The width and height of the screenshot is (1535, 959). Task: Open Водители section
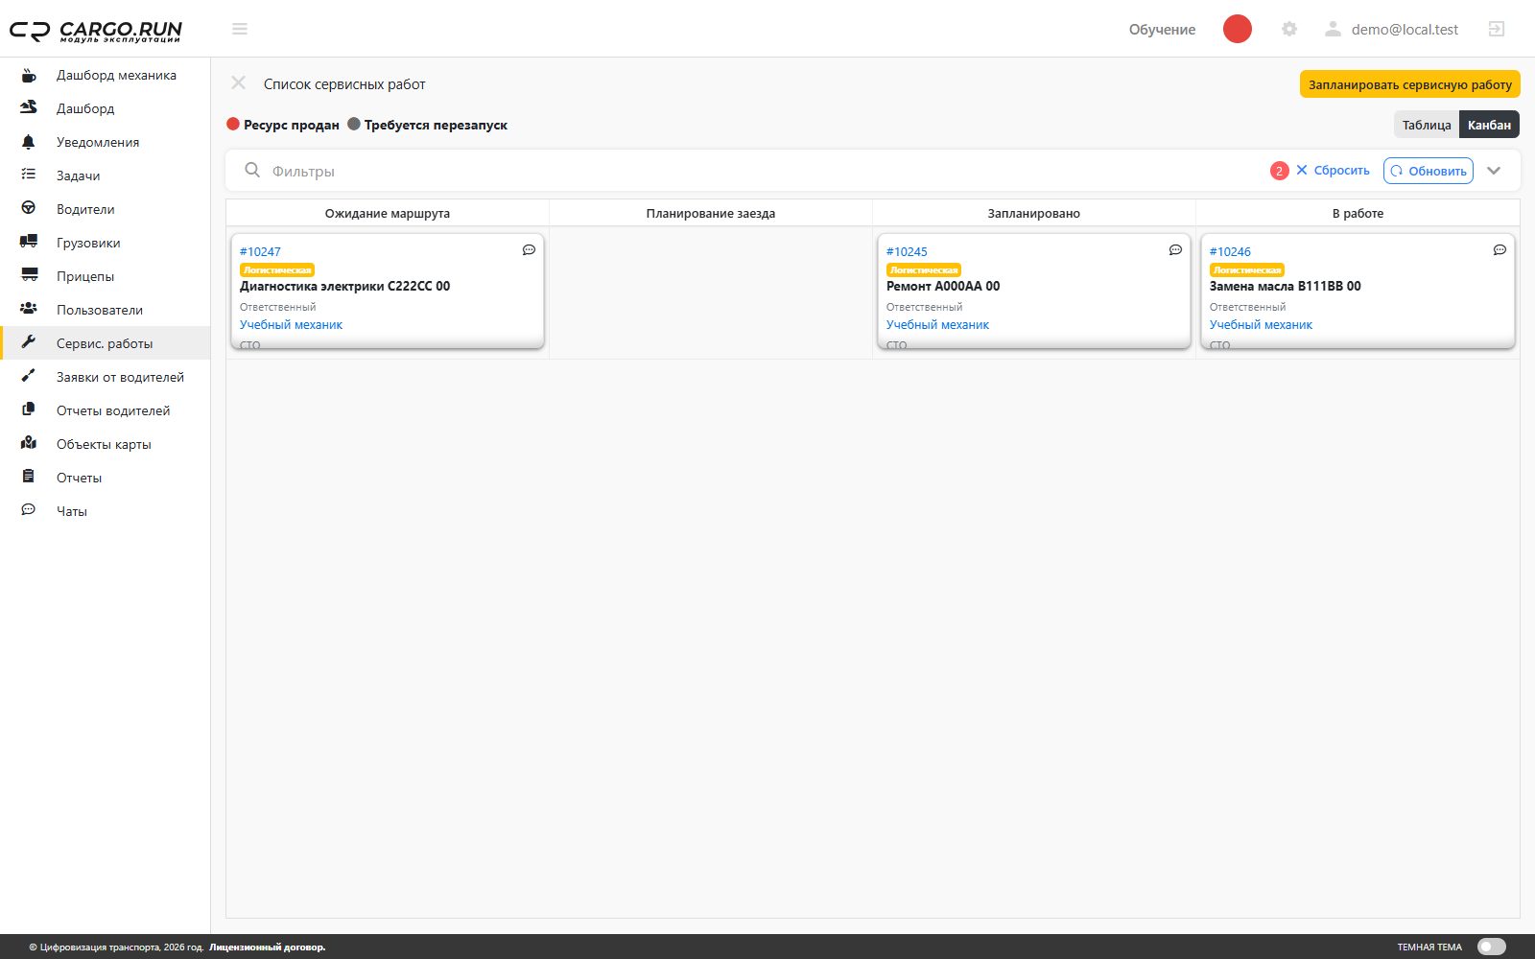pyautogui.click(x=106, y=209)
